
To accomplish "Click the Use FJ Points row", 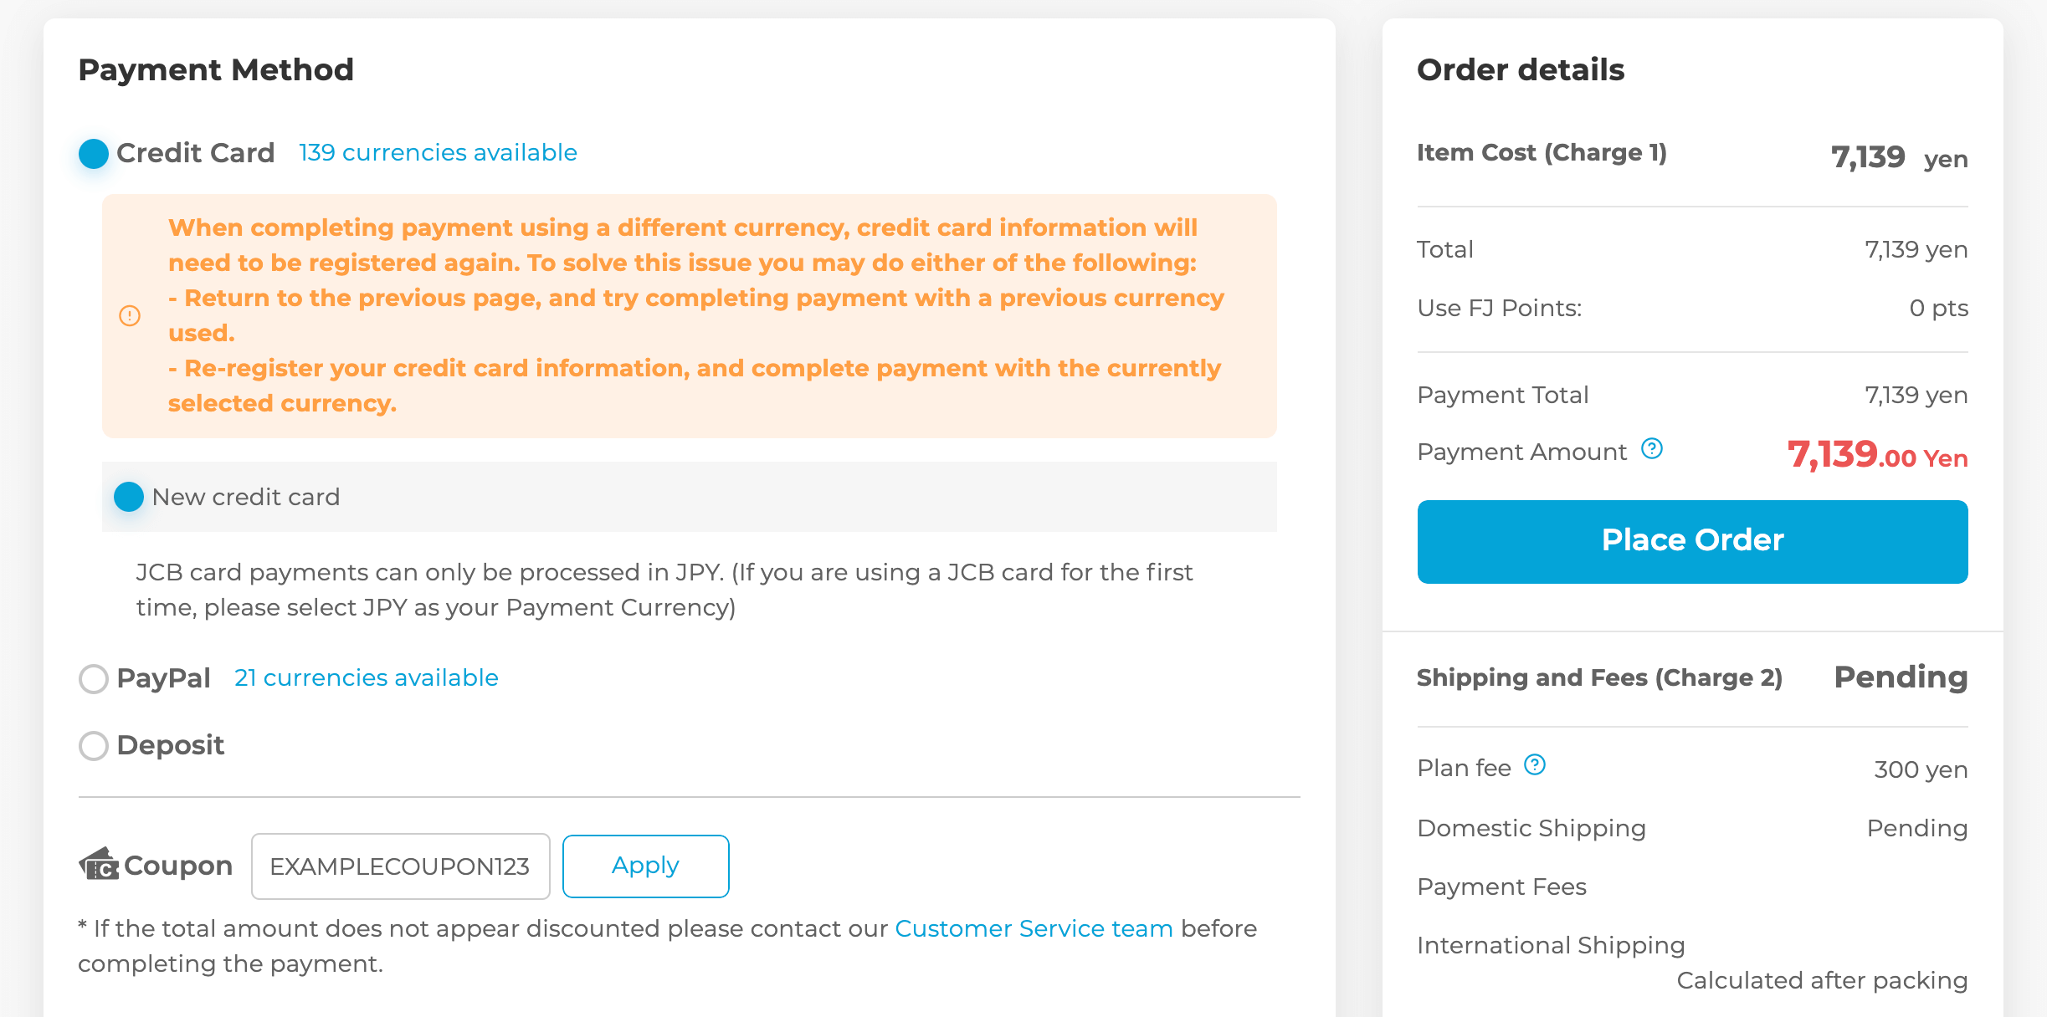I will pyautogui.click(x=1692, y=308).
